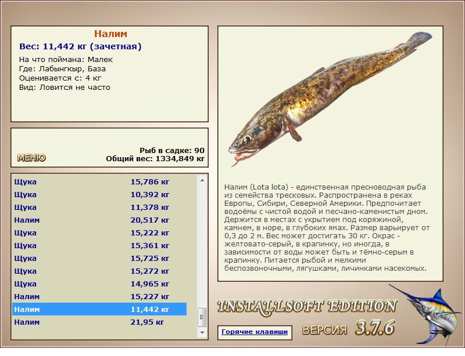Select the Щука 15,272 кг row
The width and height of the screenshot is (465, 356).
point(99,271)
